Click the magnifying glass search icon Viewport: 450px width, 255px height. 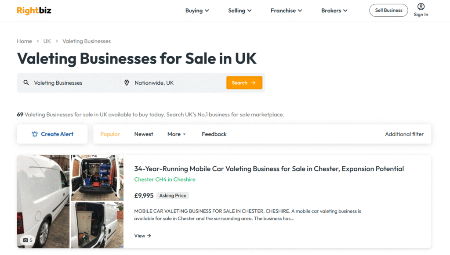click(x=26, y=83)
